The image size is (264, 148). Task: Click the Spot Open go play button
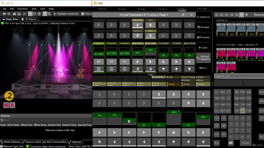[x=137, y=62]
